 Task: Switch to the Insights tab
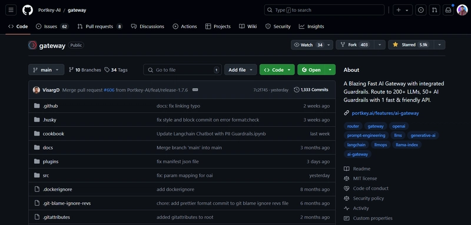coord(311,26)
